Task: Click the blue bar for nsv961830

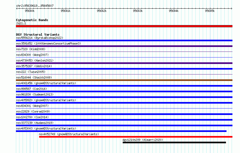Action: coord(124,97)
